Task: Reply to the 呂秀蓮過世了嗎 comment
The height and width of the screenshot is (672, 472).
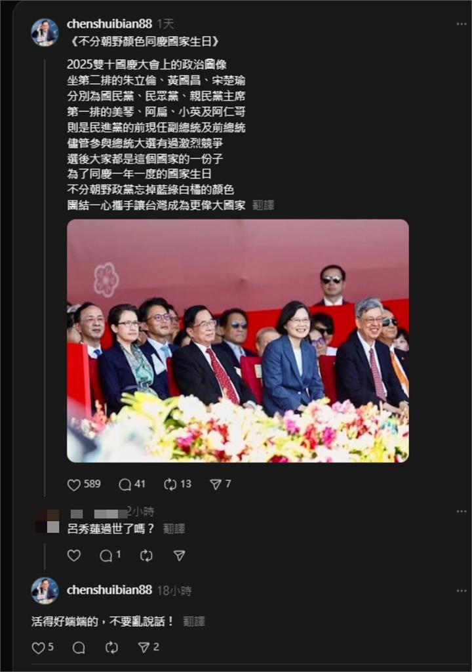Action: click(106, 556)
